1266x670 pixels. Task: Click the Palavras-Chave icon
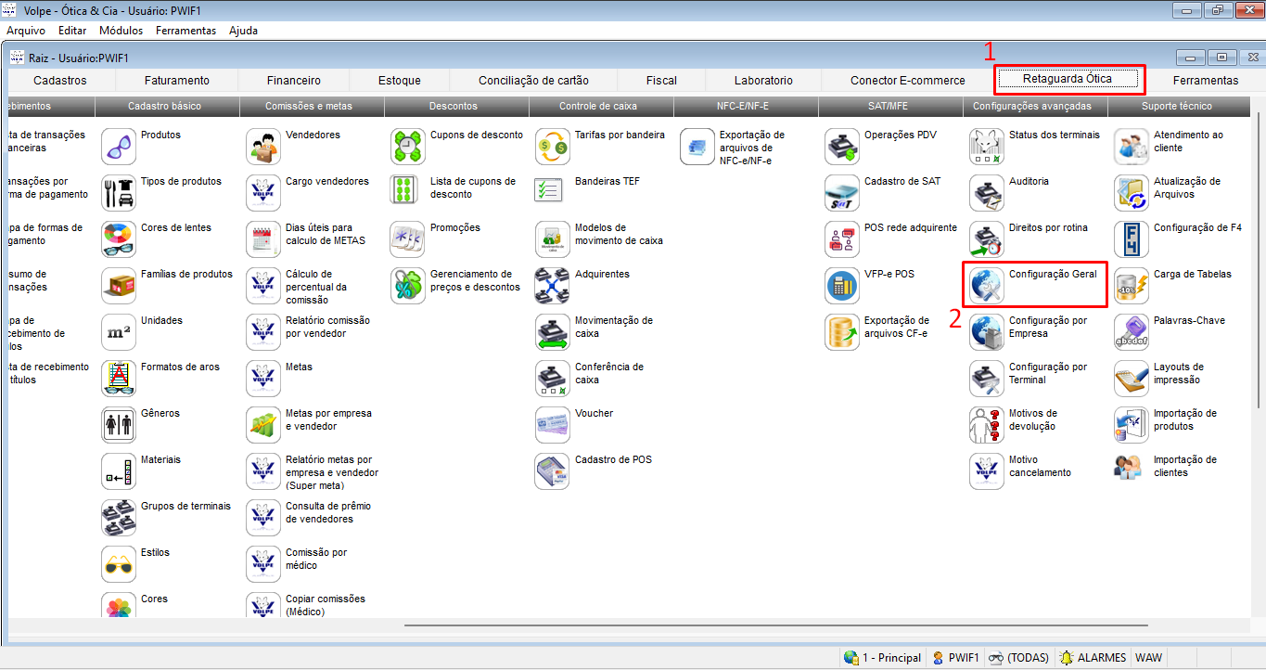(x=1132, y=332)
